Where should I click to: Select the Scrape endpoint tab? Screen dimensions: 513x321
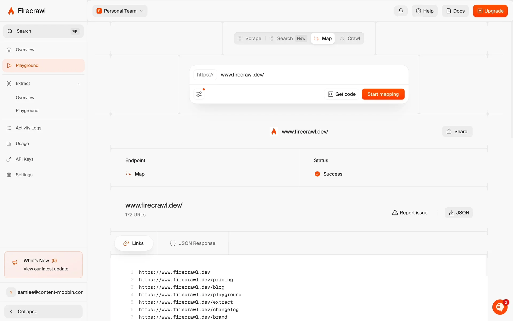249,39
